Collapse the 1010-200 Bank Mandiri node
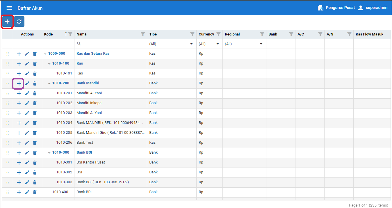The image size is (392, 208). [49, 83]
